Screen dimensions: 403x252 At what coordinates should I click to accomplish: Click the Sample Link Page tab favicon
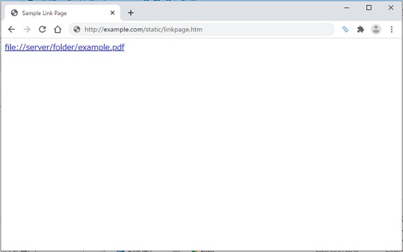pyautogui.click(x=15, y=13)
